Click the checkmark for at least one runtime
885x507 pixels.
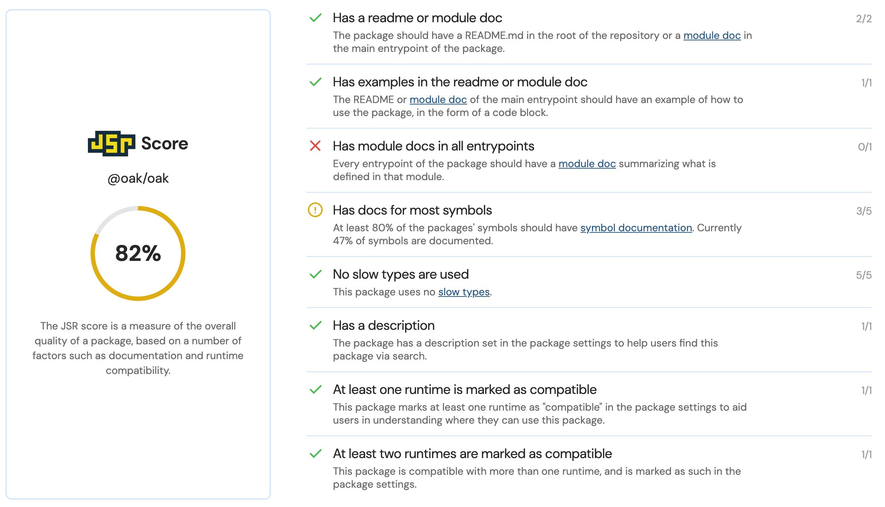point(315,390)
